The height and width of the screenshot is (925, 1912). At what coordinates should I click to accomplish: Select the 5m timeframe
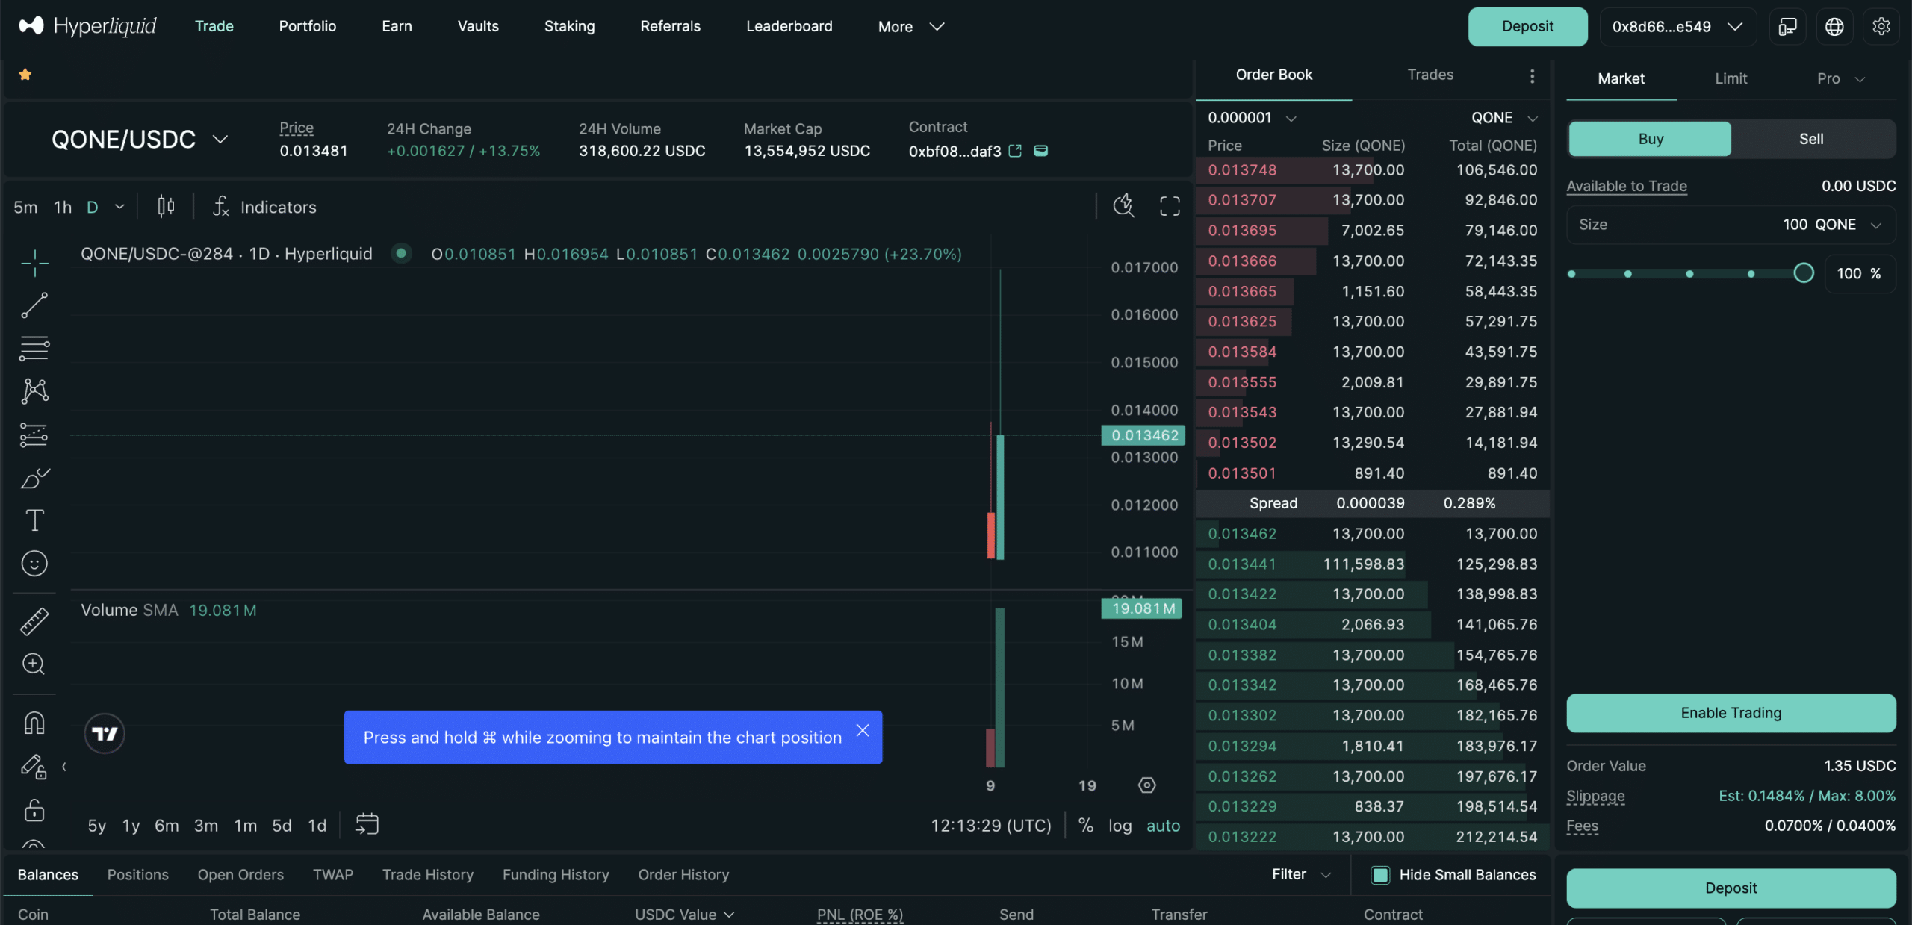pyautogui.click(x=25, y=207)
